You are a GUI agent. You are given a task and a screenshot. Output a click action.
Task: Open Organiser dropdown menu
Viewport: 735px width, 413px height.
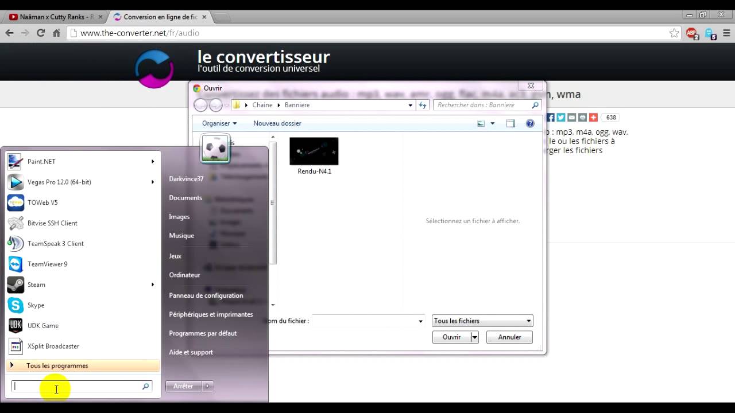[x=219, y=123]
